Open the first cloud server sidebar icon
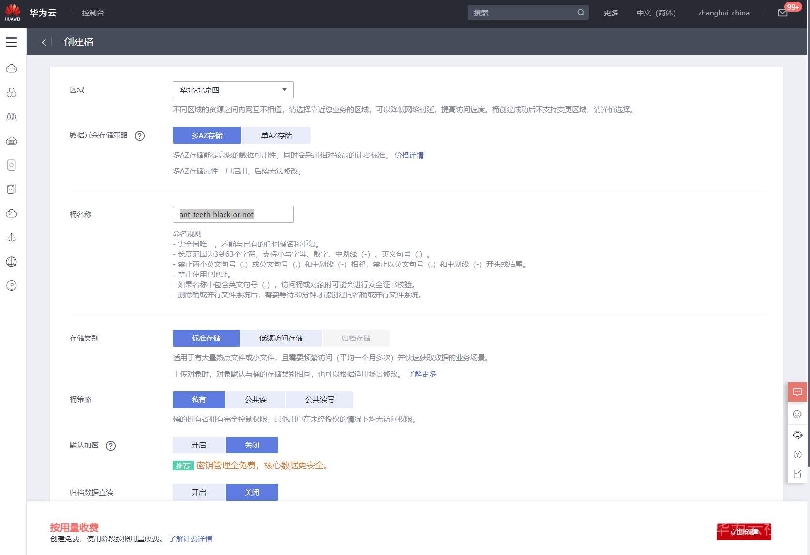This screenshot has height=555, width=810. 12,68
